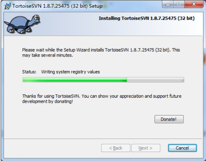Cancel the installation
This screenshot has height=161, width=206.
(x=182, y=148)
